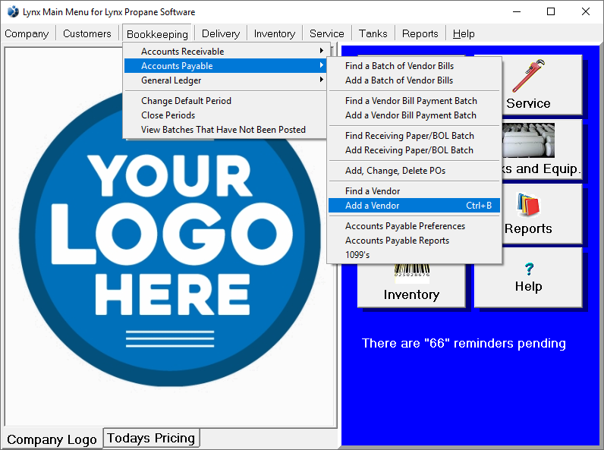
Task: Click Close Periods menu entry
Action: [168, 115]
